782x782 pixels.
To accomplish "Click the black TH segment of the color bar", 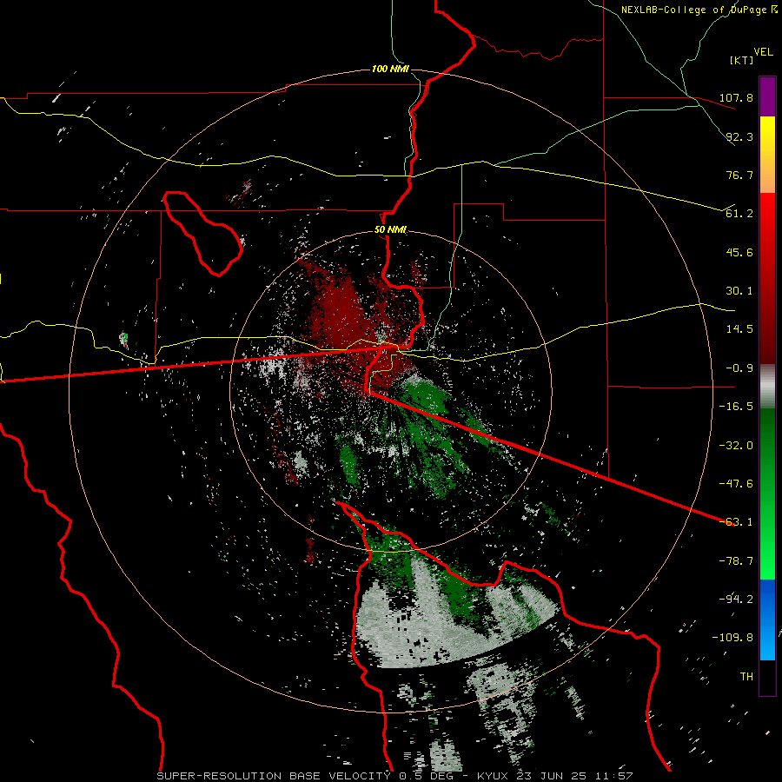I will (x=767, y=677).
